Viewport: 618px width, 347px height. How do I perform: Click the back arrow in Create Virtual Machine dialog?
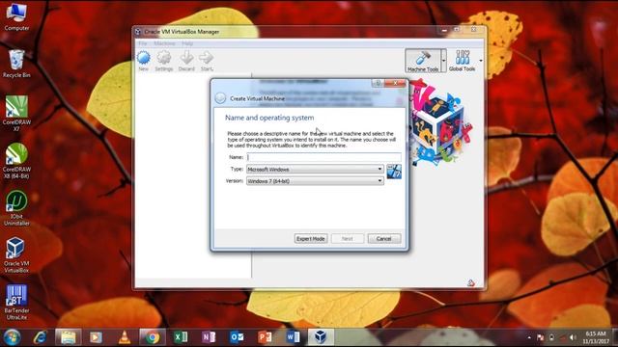pyautogui.click(x=220, y=98)
